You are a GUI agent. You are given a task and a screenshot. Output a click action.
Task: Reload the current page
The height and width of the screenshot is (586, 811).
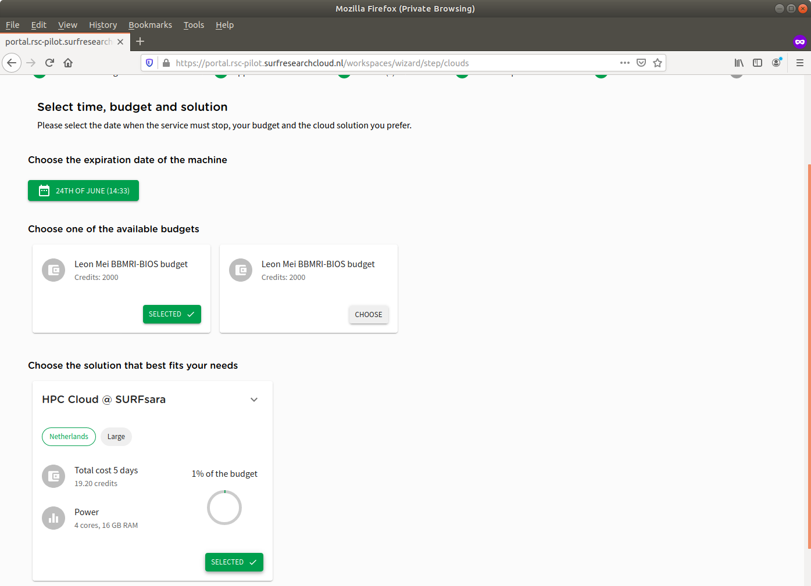click(49, 63)
